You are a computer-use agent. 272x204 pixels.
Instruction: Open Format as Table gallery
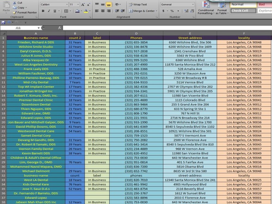pyautogui.click(x=222, y=8)
